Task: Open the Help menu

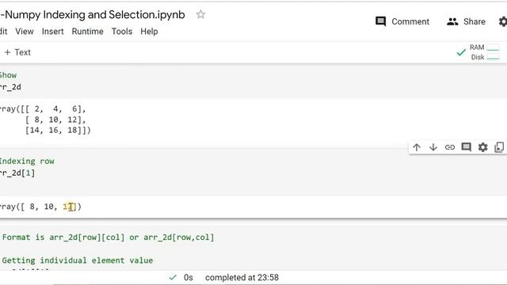Action: 149,32
